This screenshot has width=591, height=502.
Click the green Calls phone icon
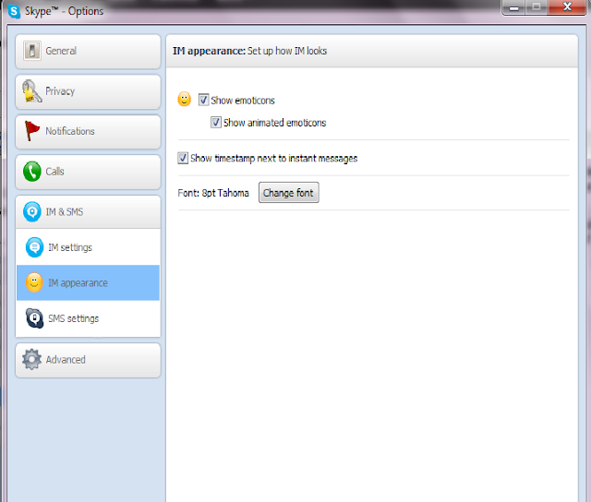pyautogui.click(x=32, y=172)
